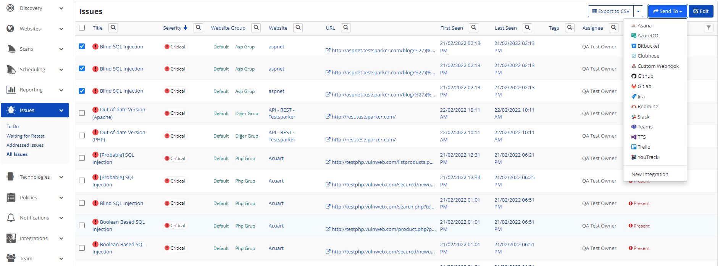Select the Out-of-date Version (Apache) row checkbox
Image resolution: width=720 pixels, height=266 pixels.
tap(82, 113)
